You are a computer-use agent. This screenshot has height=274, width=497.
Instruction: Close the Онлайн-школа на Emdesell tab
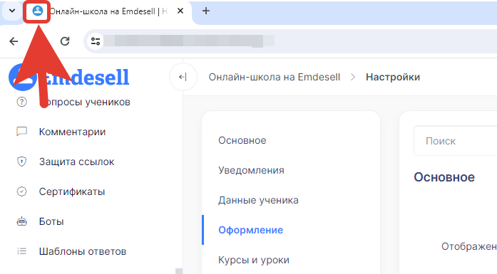pyautogui.click(x=180, y=11)
